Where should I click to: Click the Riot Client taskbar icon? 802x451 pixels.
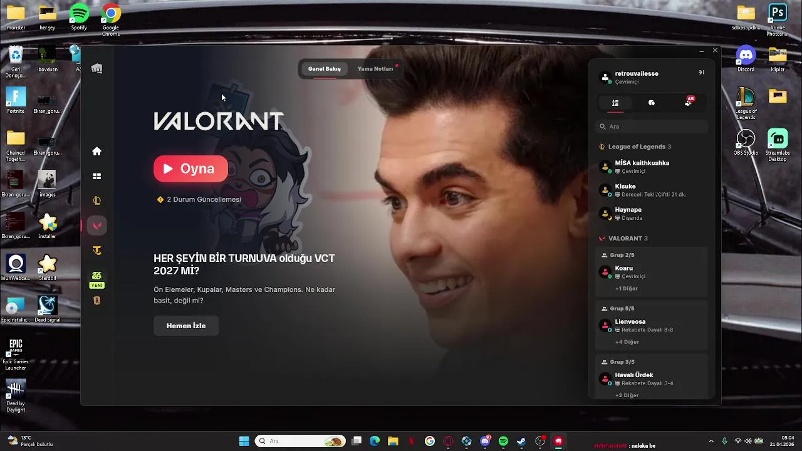point(558,441)
